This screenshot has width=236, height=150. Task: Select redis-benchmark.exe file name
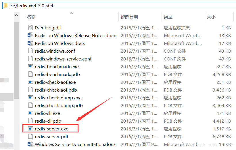coord(57,67)
